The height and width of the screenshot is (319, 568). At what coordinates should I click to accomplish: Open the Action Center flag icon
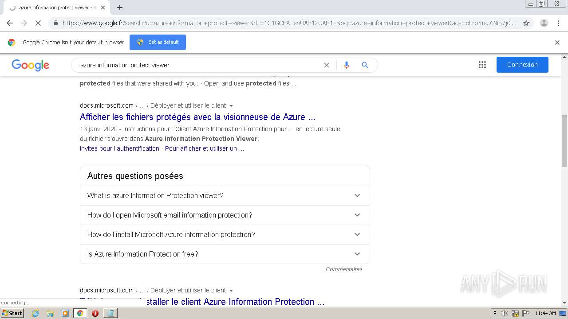[x=525, y=313]
